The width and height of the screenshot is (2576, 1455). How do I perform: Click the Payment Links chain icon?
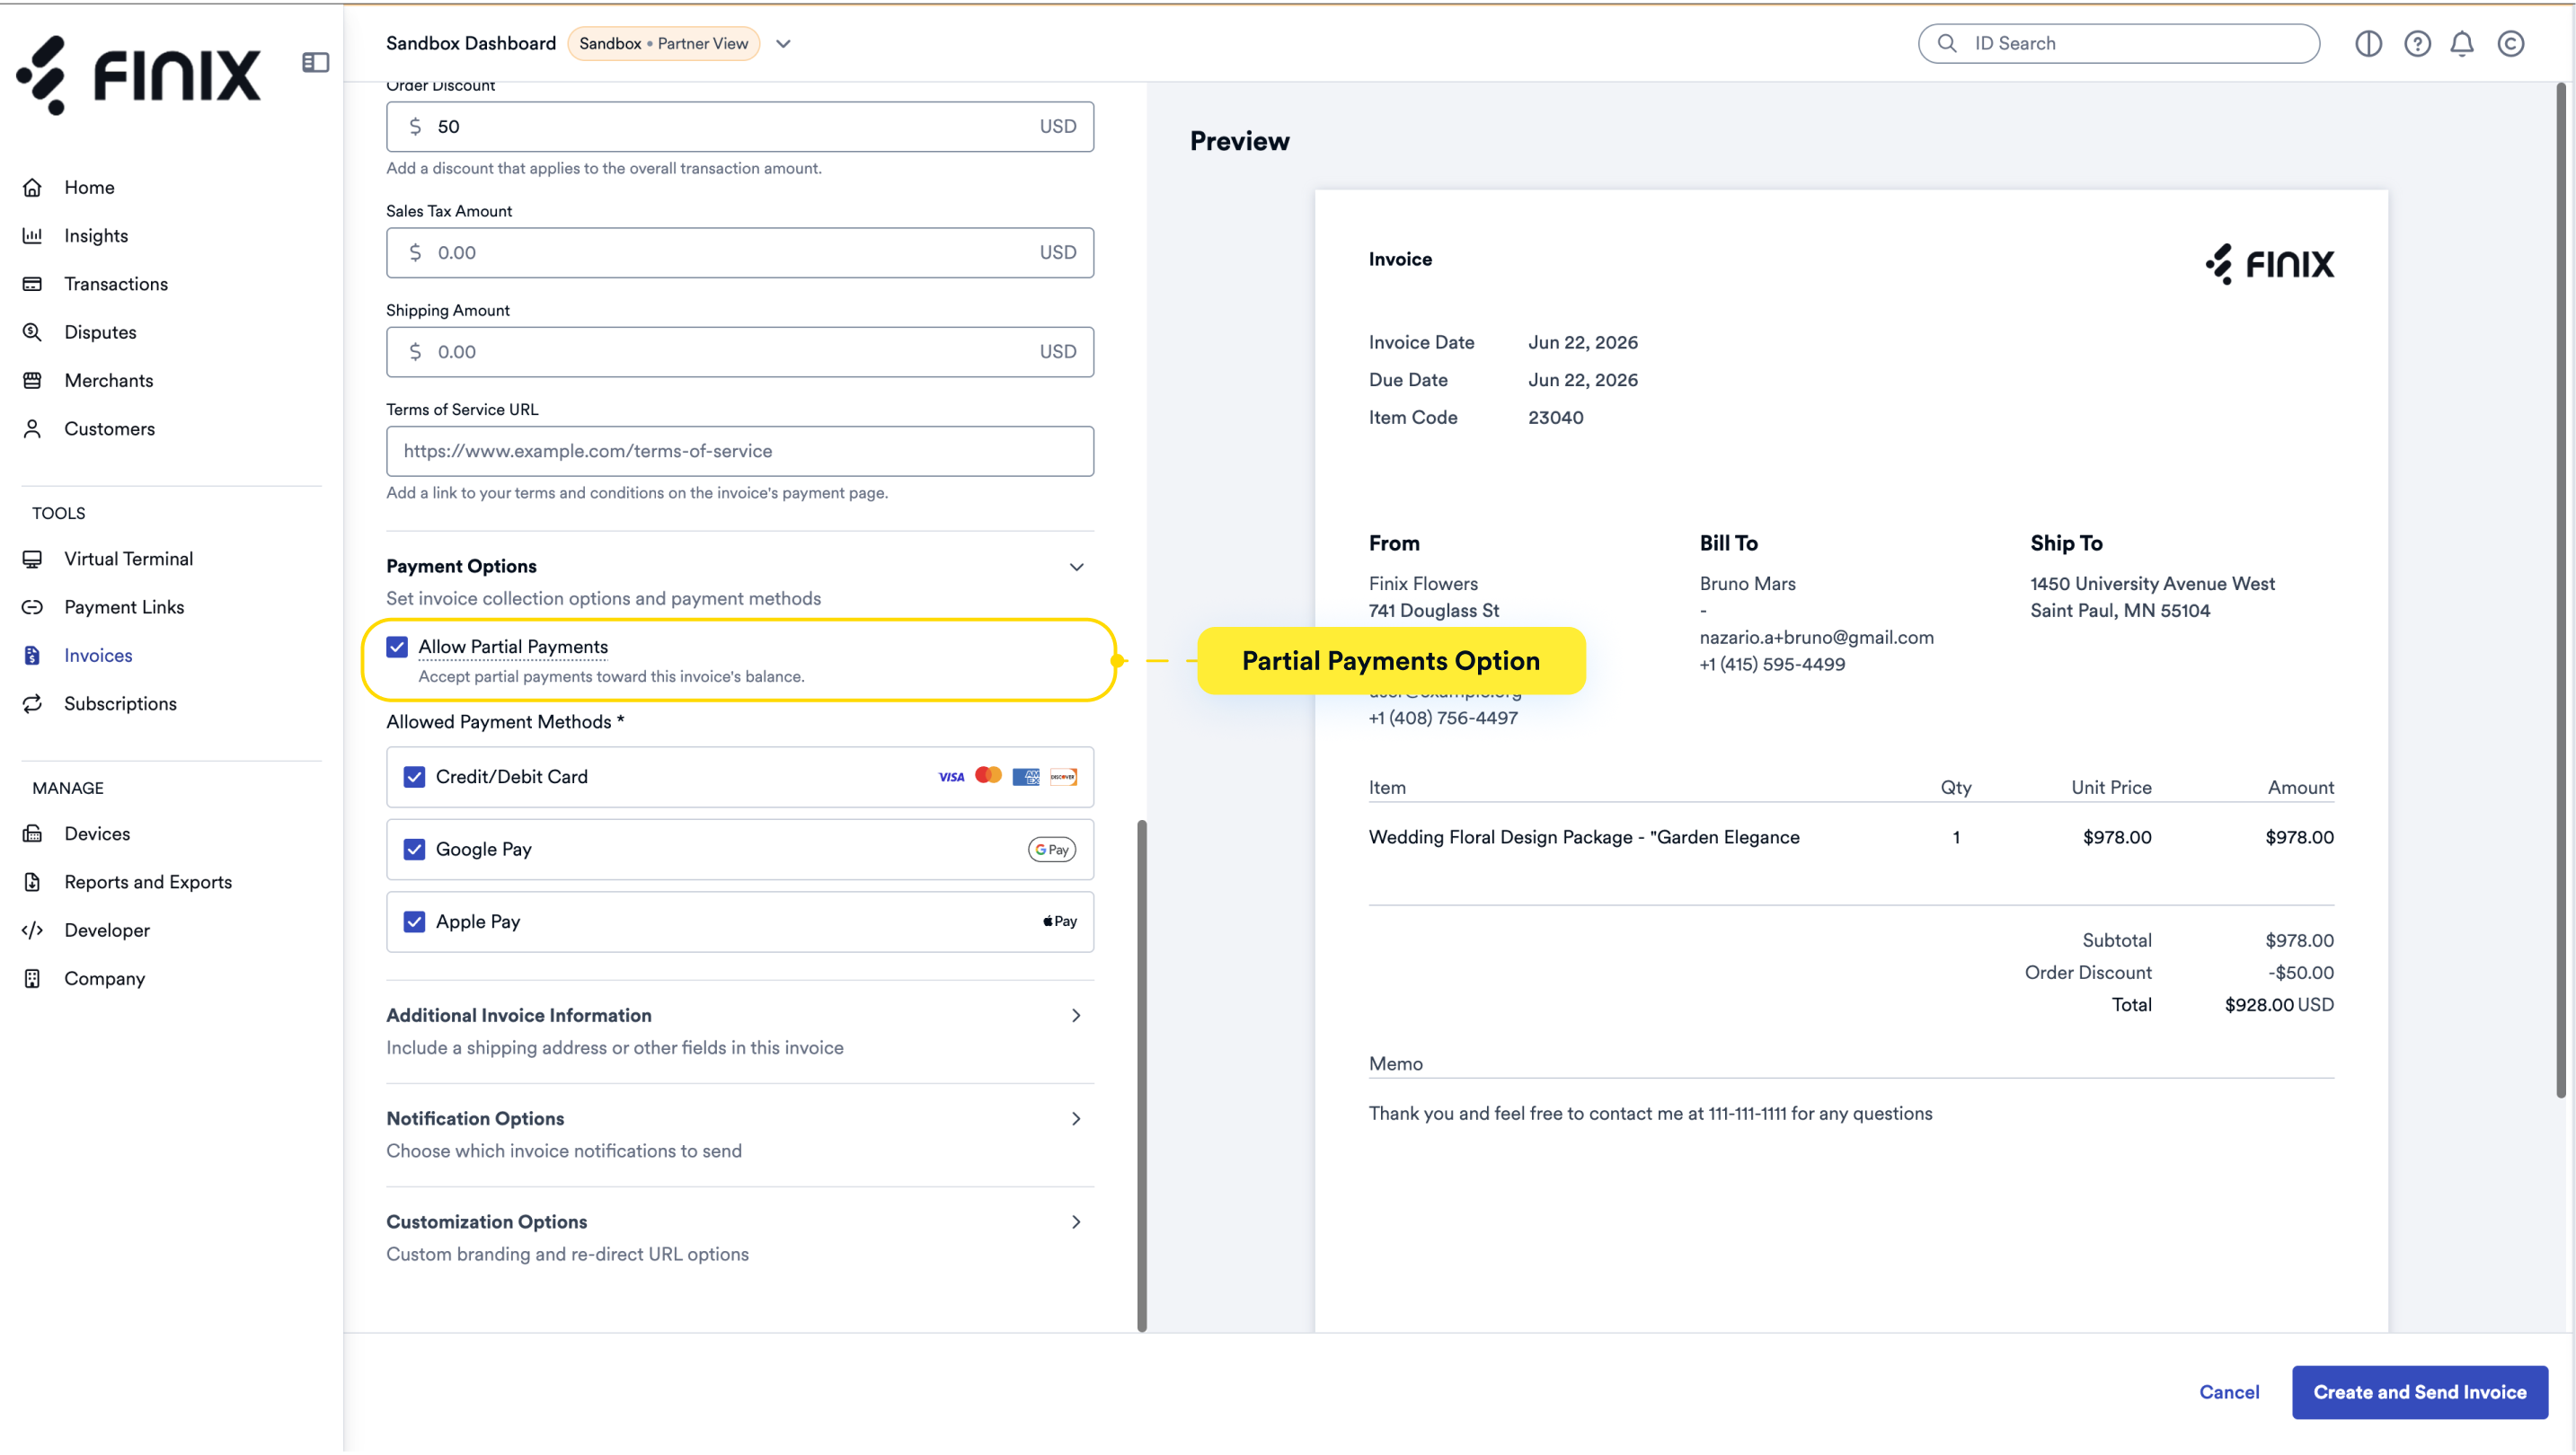tap(33, 606)
